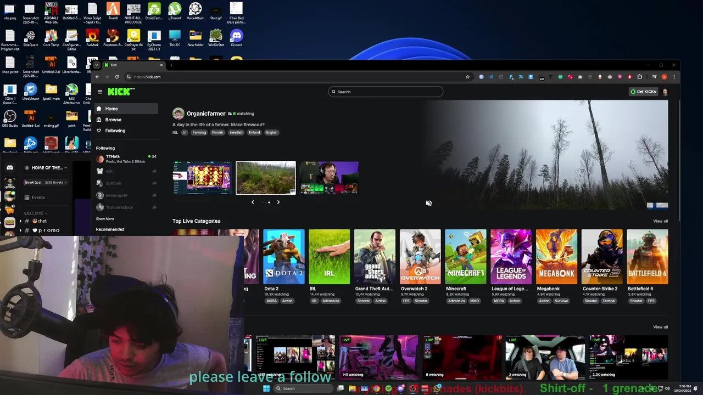Open the OBS Studio desktop shortcut
Image resolution: width=703 pixels, height=395 pixels.
10,119
